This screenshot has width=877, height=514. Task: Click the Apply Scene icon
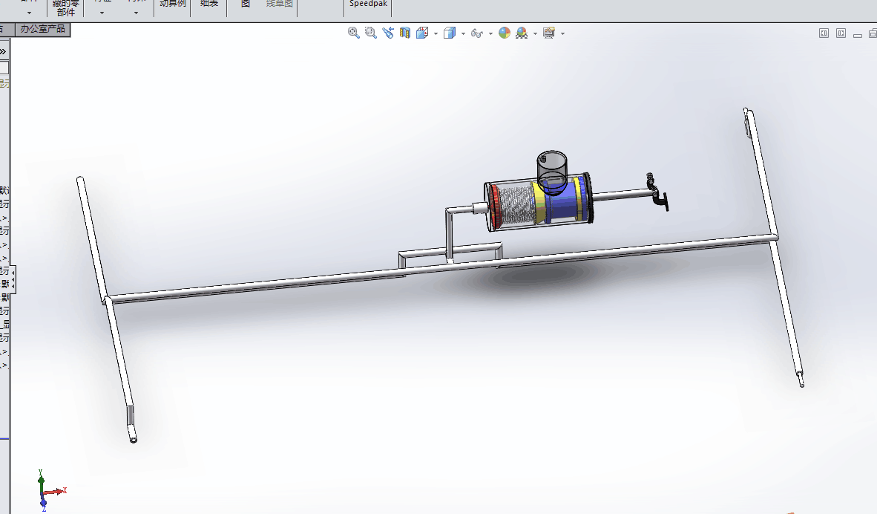click(x=522, y=33)
